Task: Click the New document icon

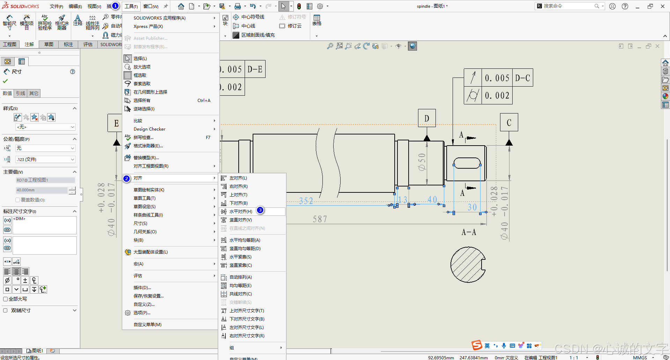Action: coord(192,6)
